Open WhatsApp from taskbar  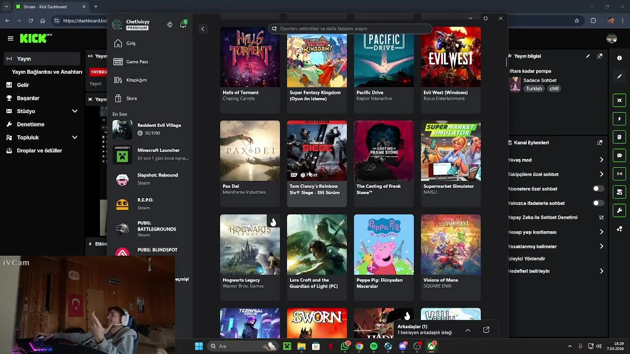pos(345,346)
